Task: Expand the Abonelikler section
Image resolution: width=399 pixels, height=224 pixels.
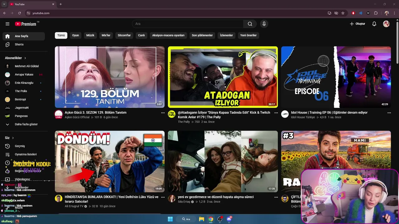Action: (x=16, y=58)
